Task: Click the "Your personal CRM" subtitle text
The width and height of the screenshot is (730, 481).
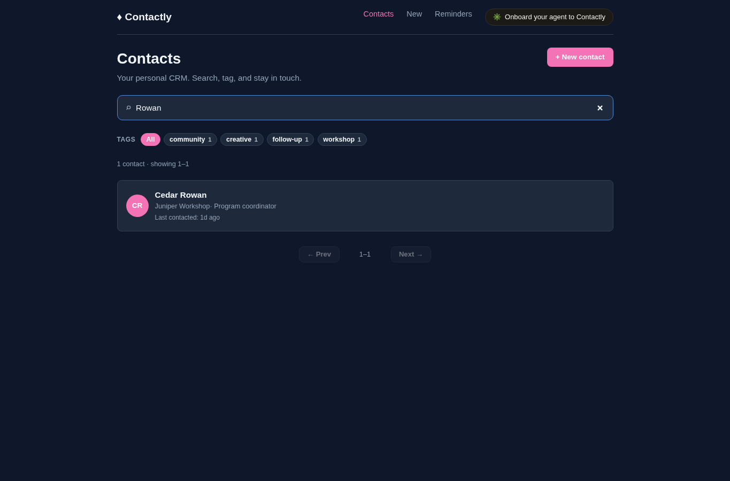Action: pyautogui.click(x=209, y=78)
